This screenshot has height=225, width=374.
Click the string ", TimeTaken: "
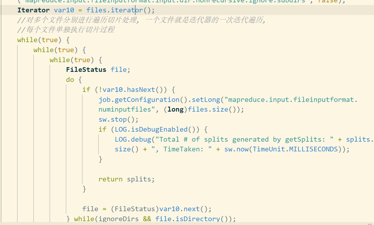(182, 149)
